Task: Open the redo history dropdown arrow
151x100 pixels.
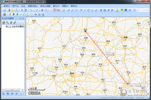Action: 40,10
